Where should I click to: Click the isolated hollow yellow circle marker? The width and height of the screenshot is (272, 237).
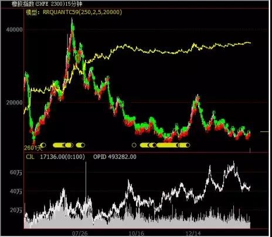134,145
